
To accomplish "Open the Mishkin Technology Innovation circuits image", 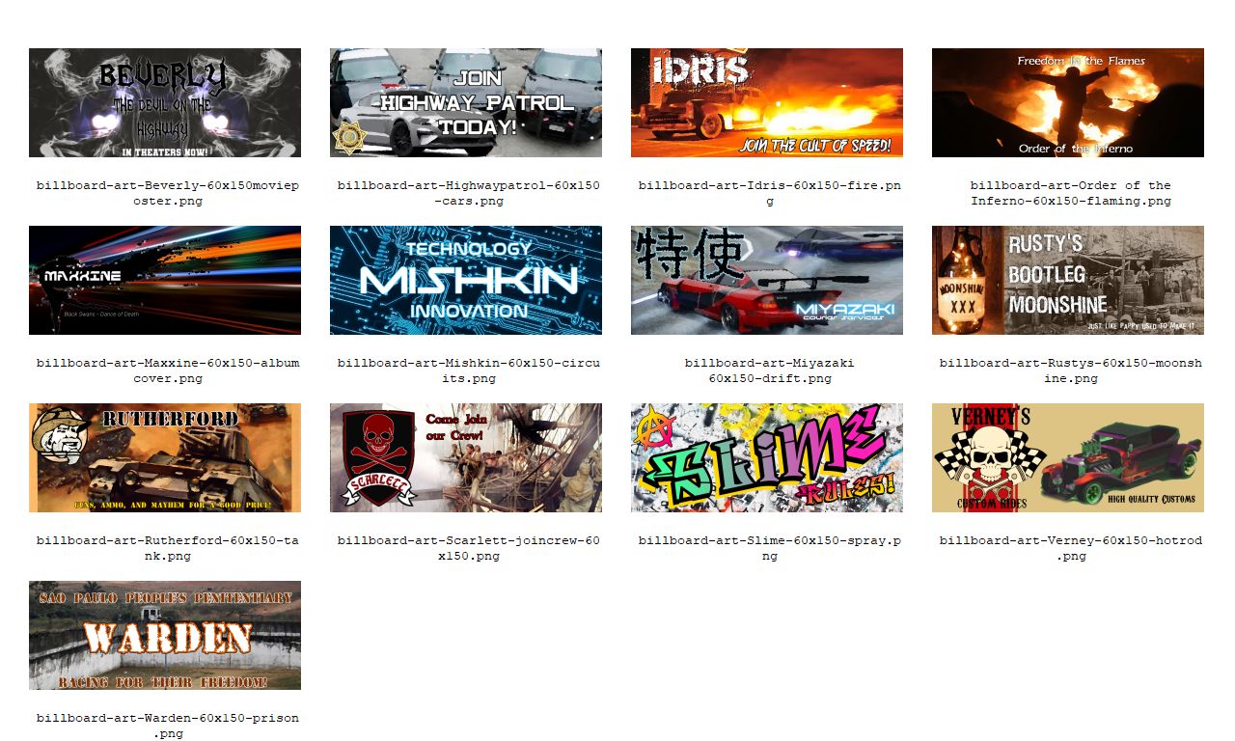I will [x=465, y=280].
